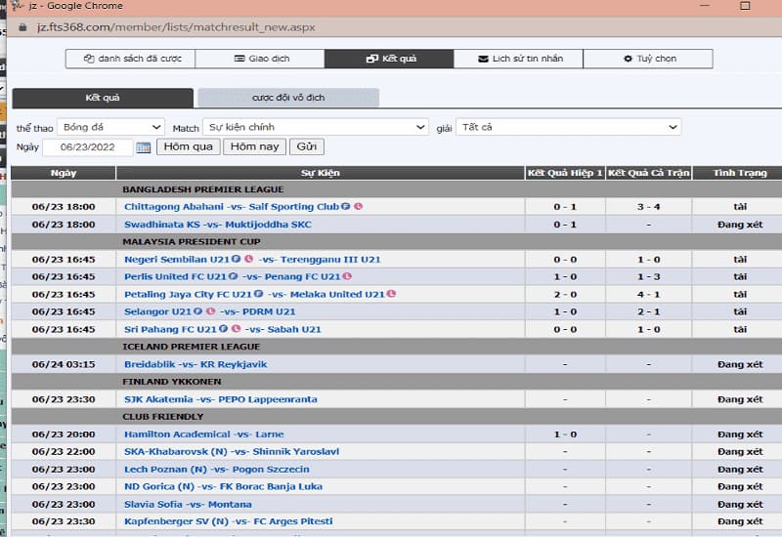The height and width of the screenshot is (537, 782).
Task: Click blue icon beside Negeri Sembilan U21
Action: (x=236, y=259)
